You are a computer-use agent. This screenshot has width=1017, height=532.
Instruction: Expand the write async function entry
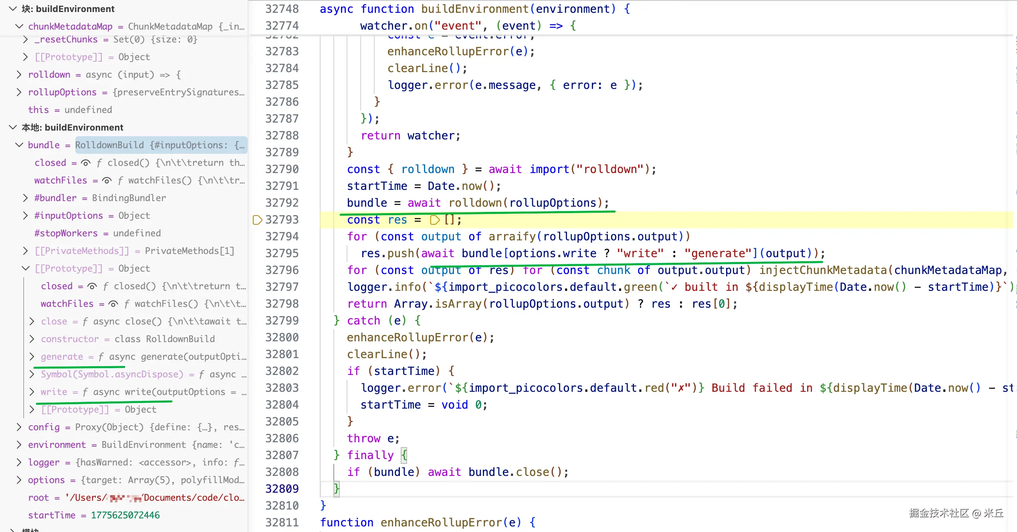click(32, 392)
